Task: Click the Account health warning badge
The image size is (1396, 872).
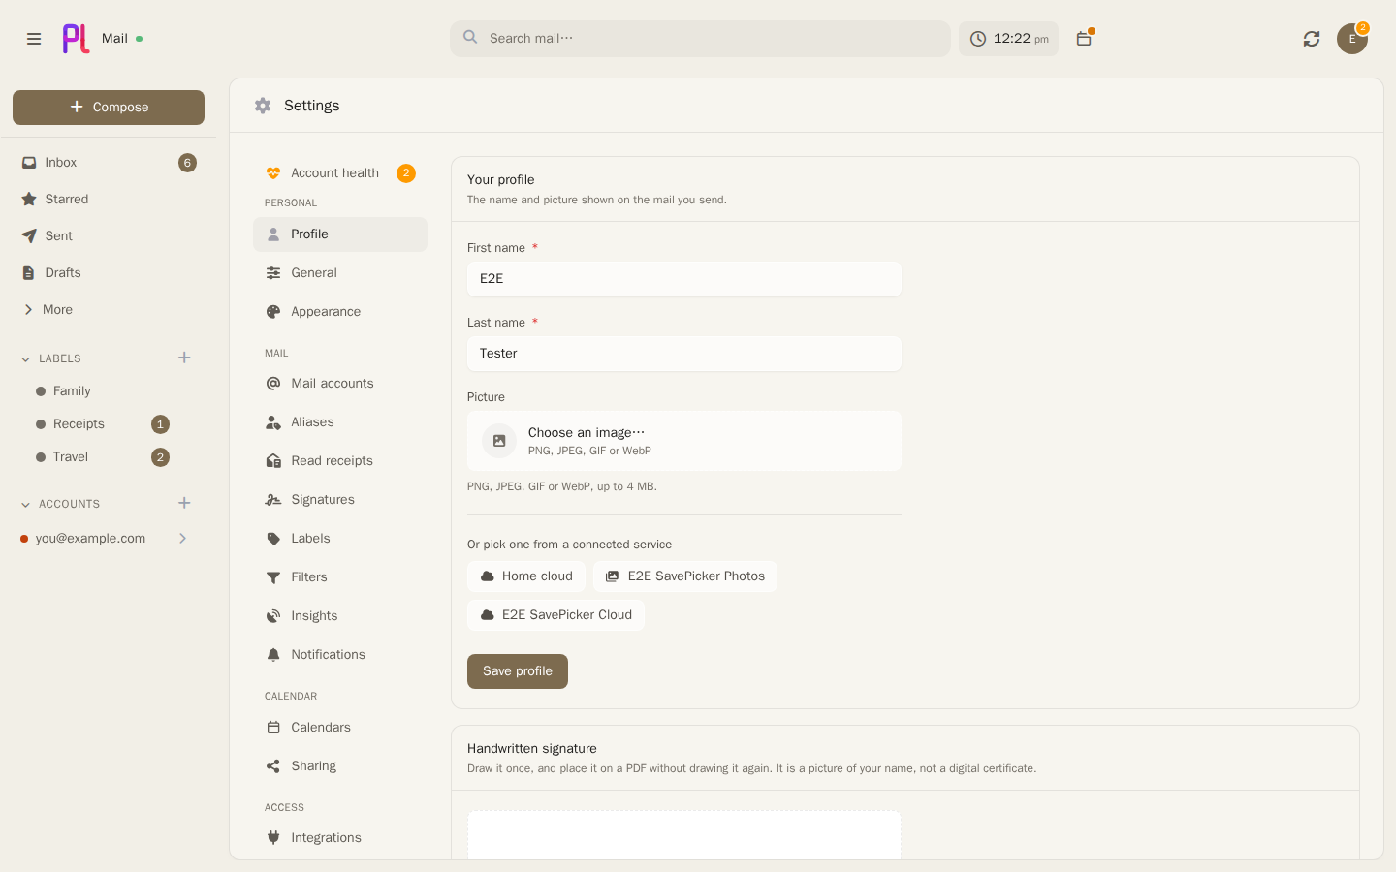Action: [x=406, y=173]
